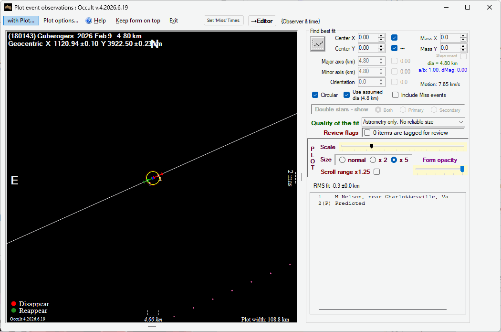Screen dimensions: 501x332
Task: Click Keep form on top
Action: tap(138, 21)
